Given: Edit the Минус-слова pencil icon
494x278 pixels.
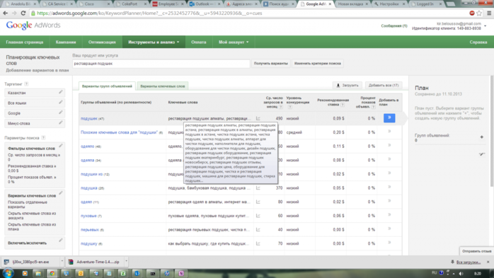Looking at the screenshot, I should click(x=60, y=123).
